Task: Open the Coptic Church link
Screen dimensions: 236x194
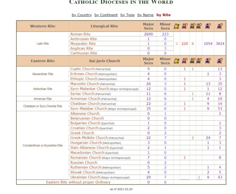Action: click(82, 69)
